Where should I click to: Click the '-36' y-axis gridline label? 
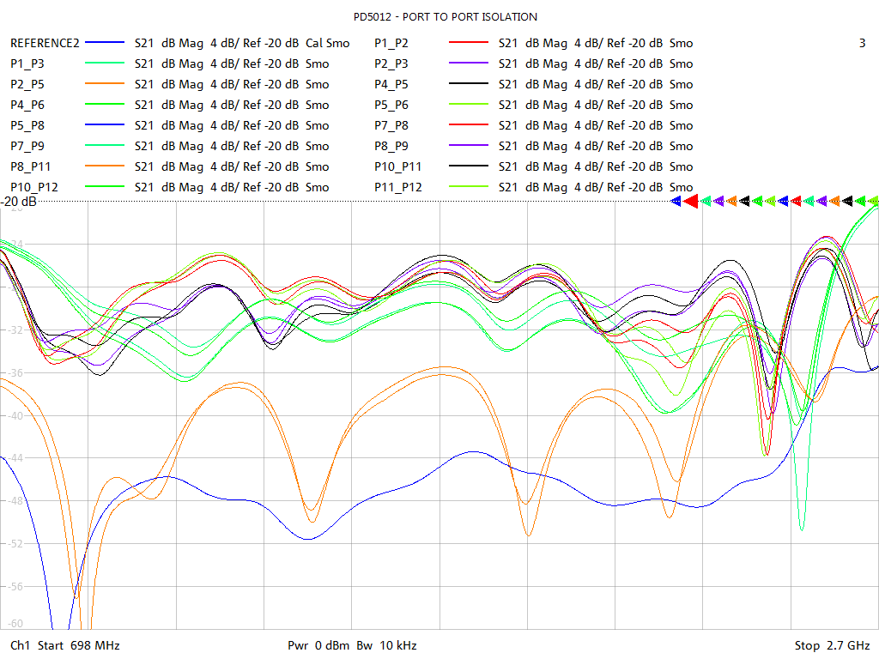(15, 372)
